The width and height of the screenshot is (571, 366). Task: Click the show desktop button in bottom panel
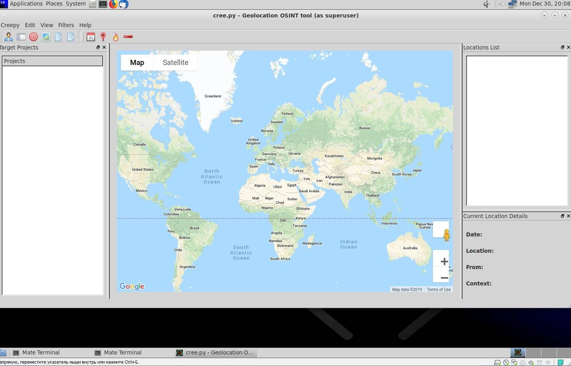tap(2, 352)
